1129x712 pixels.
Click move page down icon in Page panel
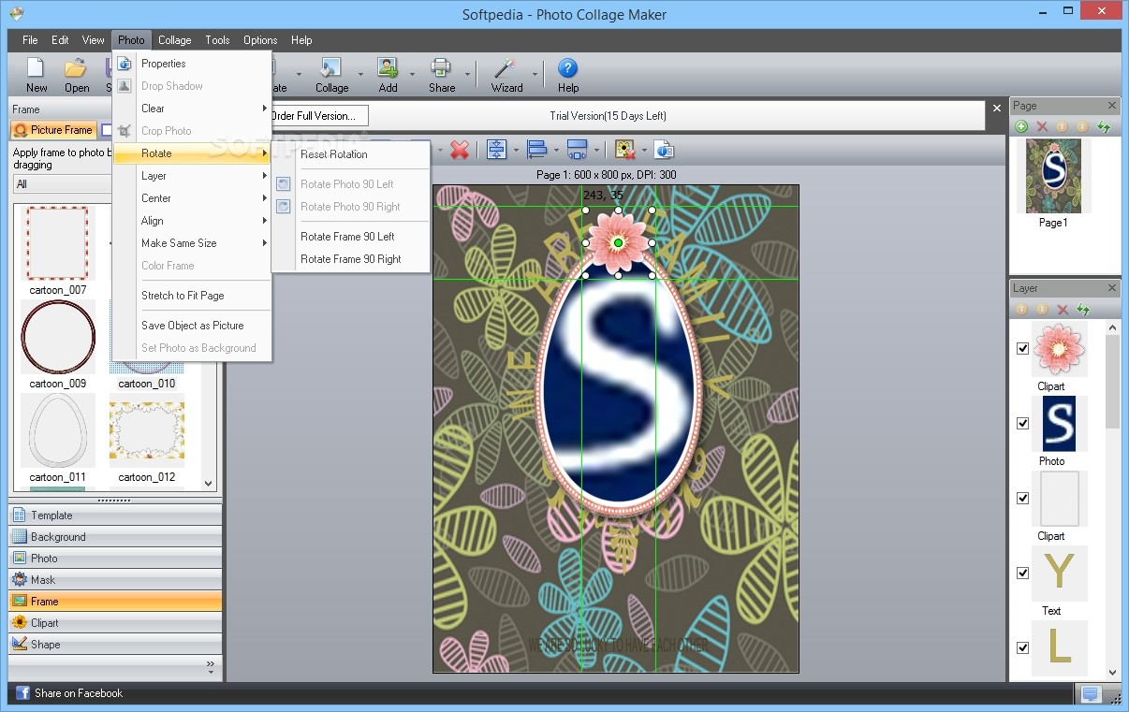tap(1083, 126)
